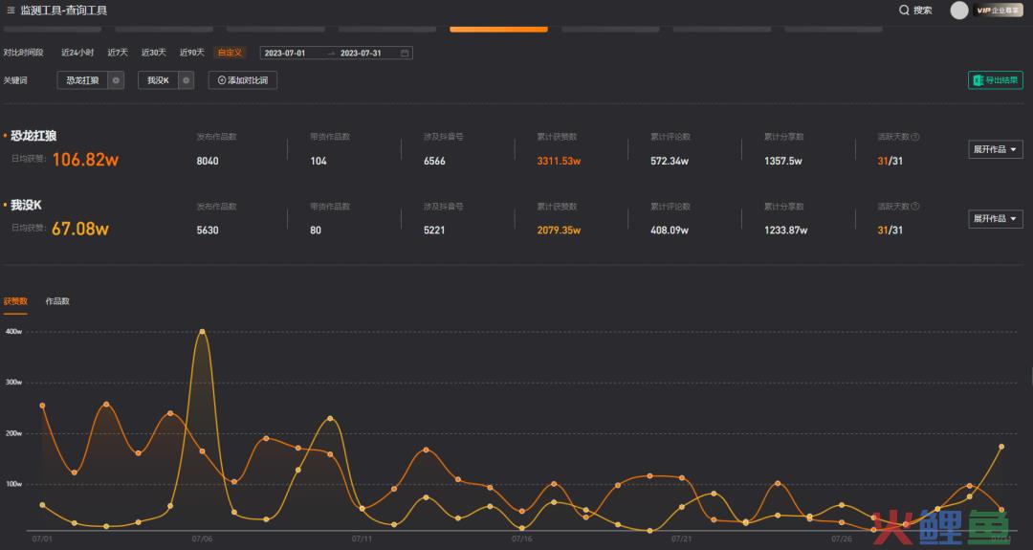Click the 搜索 search label

click(x=922, y=10)
